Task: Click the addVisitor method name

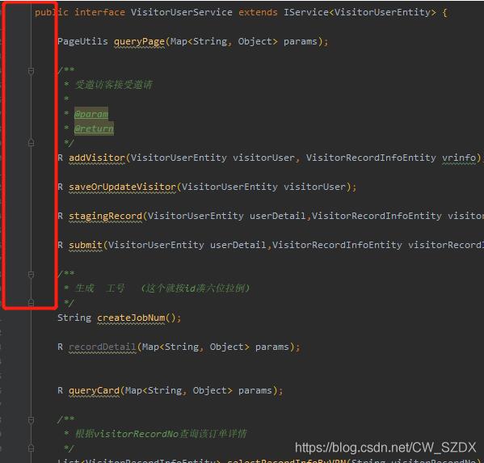Action: point(97,158)
